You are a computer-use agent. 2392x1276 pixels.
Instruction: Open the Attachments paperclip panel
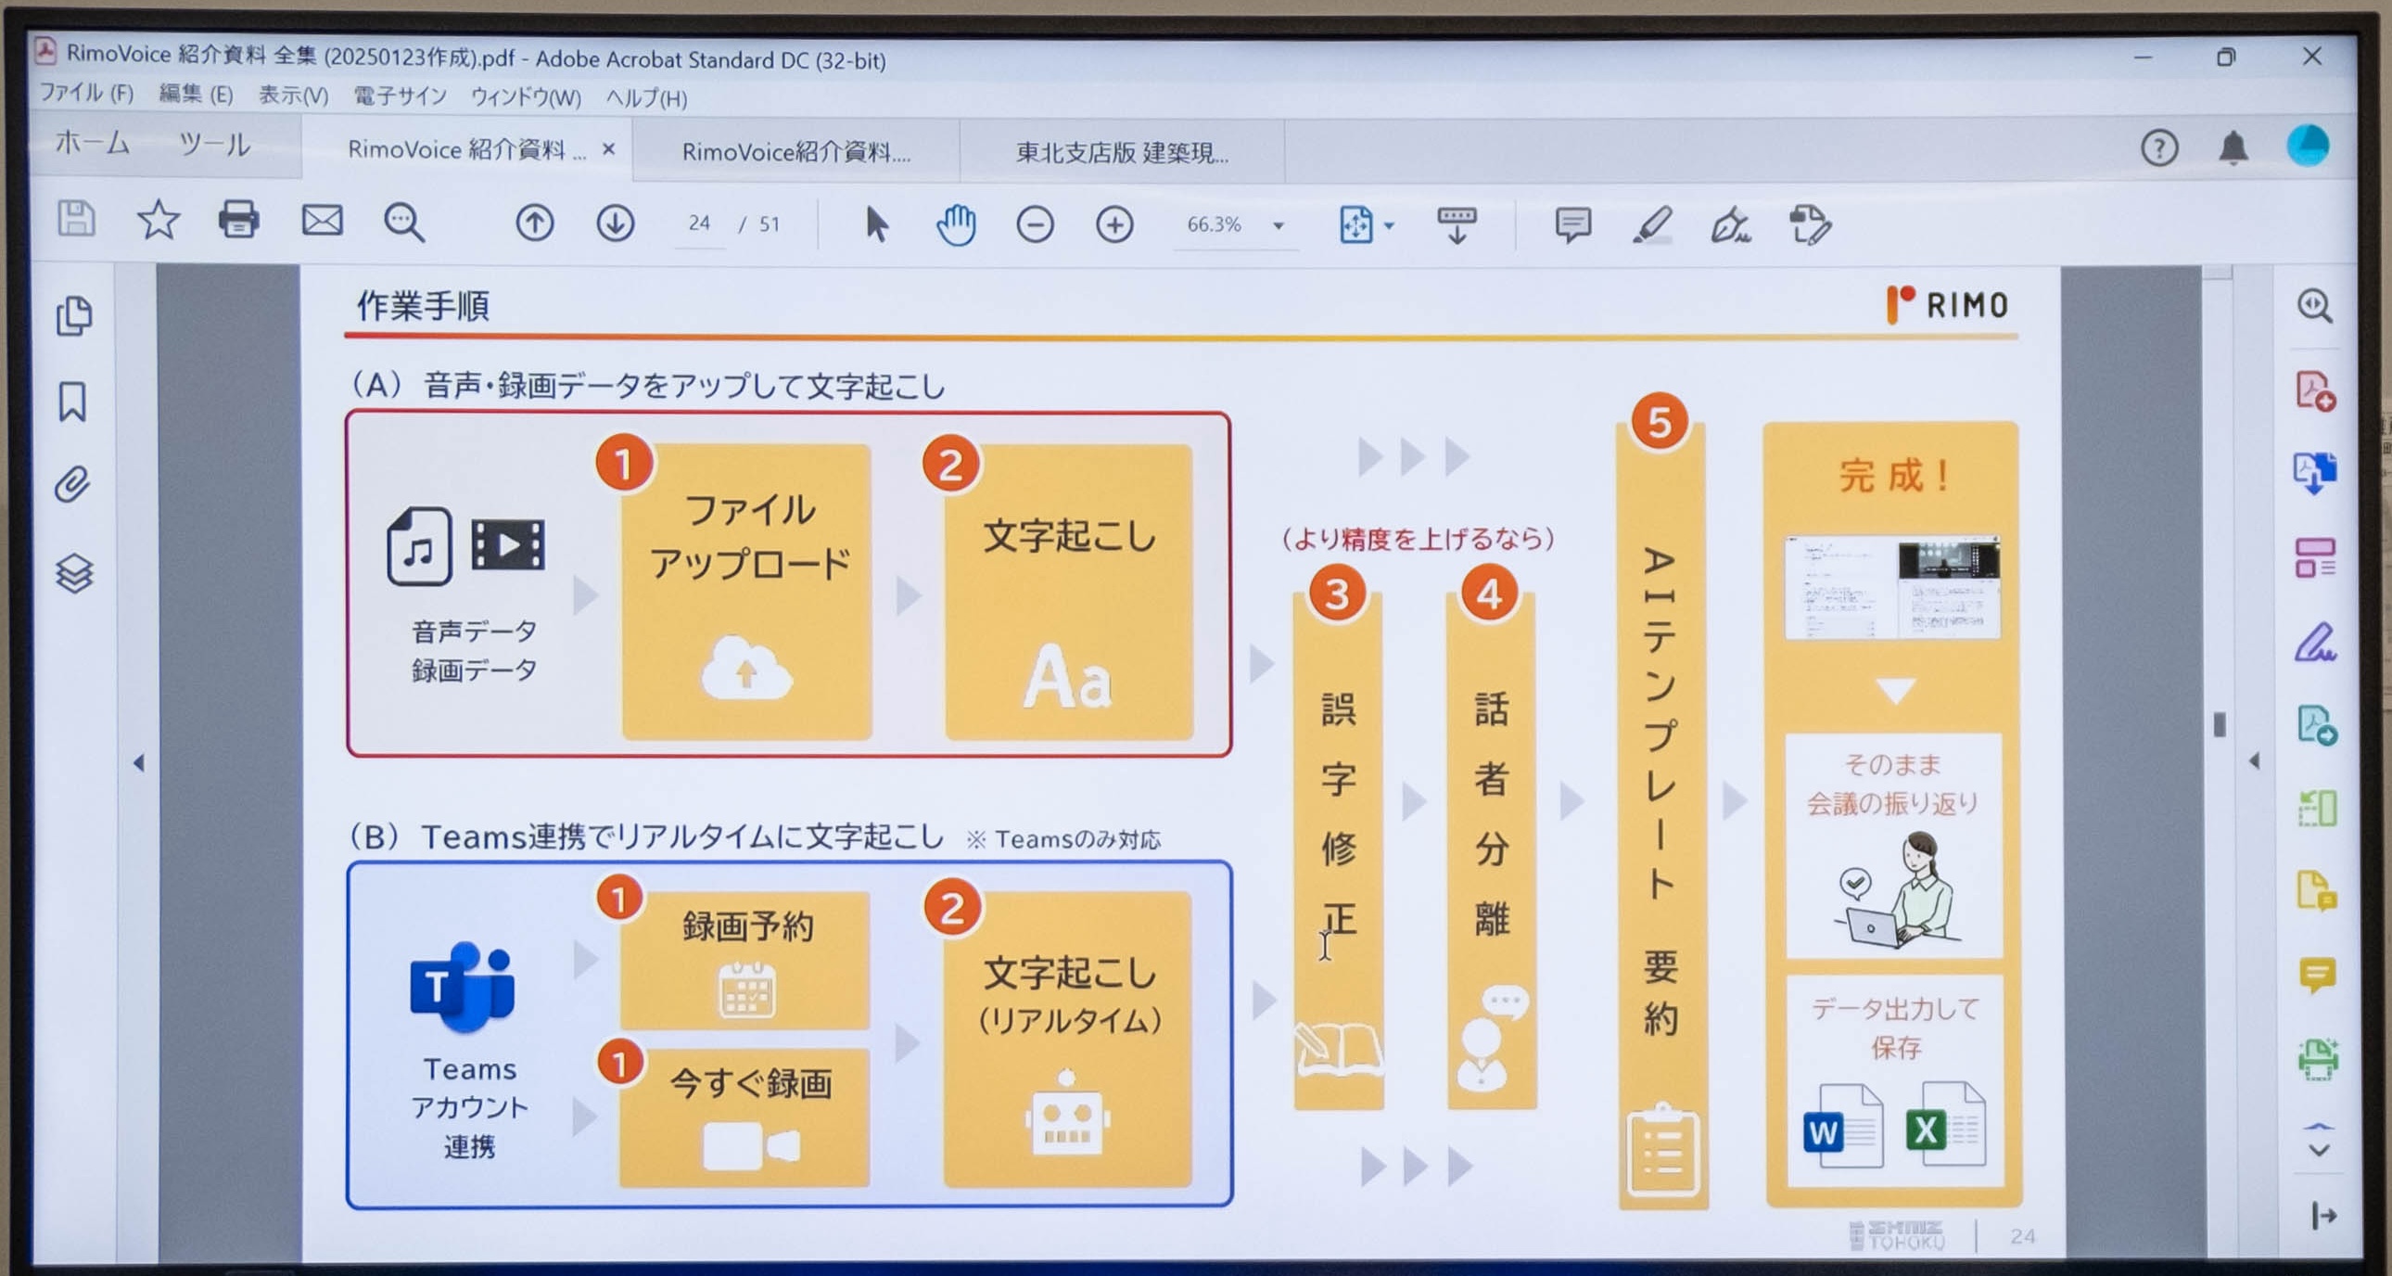pos(72,485)
